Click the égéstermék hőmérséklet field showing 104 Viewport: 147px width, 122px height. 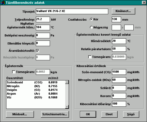tap(43, 27)
